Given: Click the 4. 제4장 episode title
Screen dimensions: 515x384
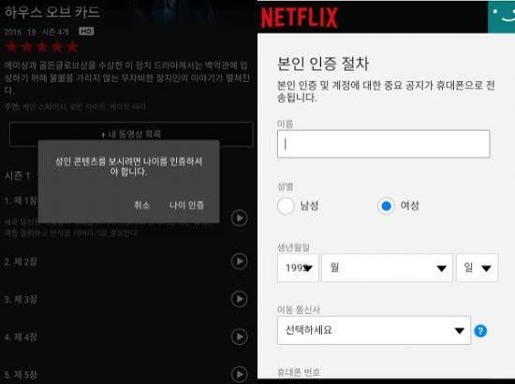Looking at the screenshot, I should [21, 337].
